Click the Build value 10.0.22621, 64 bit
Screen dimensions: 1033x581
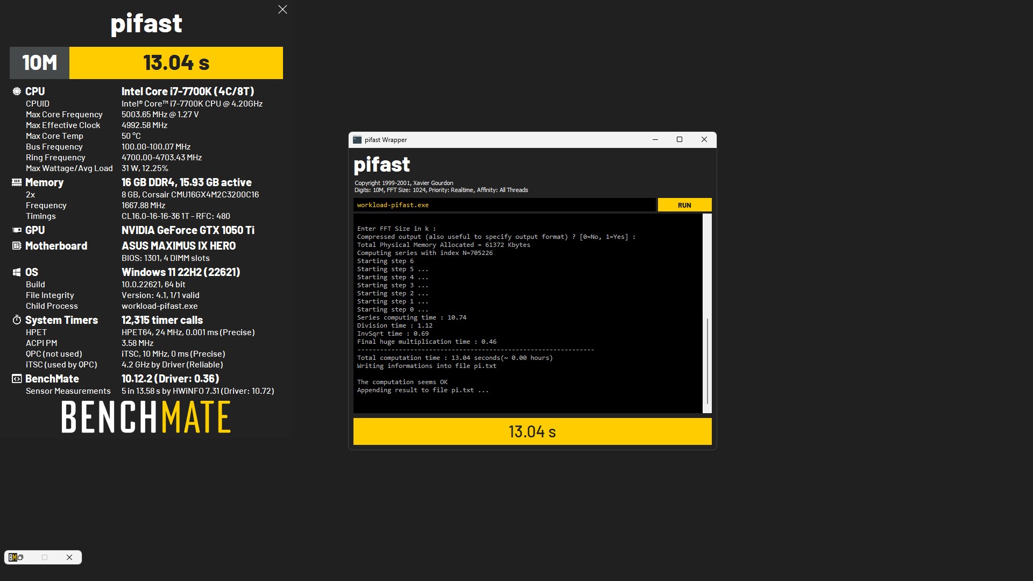(x=153, y=285)
